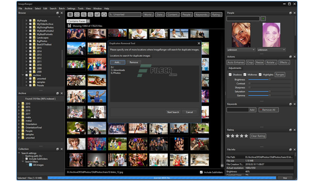This screenshot has height=182, width=315.
Task: Open the Batch menu
Action: point(62,8)
